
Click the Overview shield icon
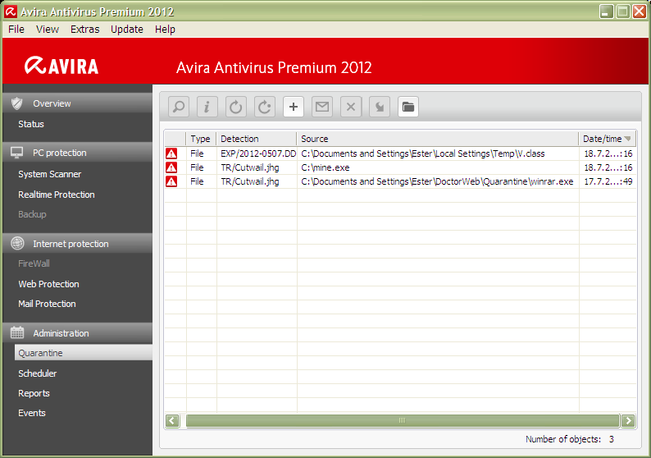point(17,103)
